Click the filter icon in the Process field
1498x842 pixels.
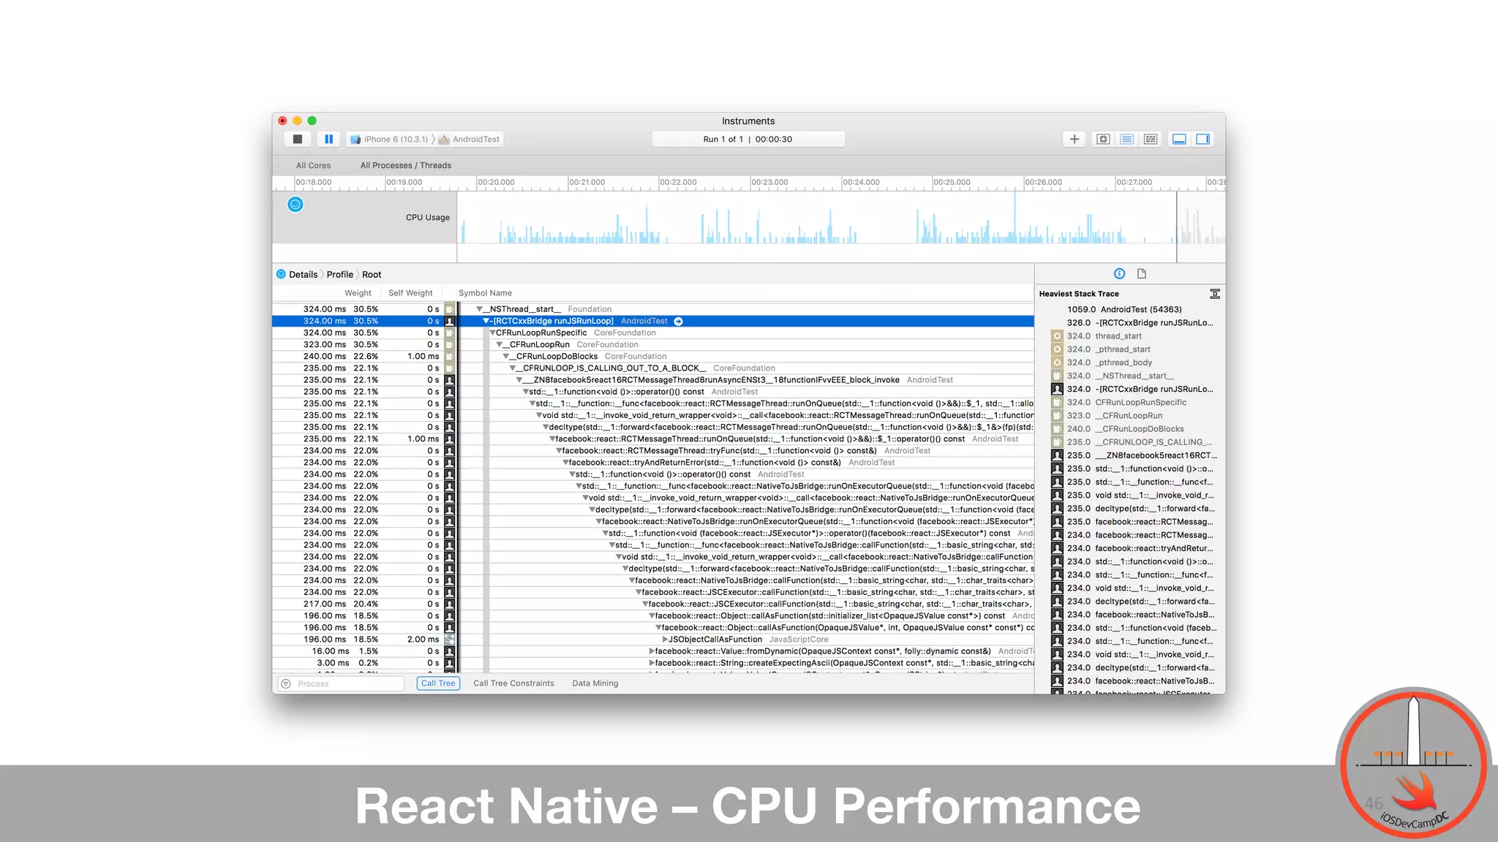pyautogui.click(x=286, y=683)
